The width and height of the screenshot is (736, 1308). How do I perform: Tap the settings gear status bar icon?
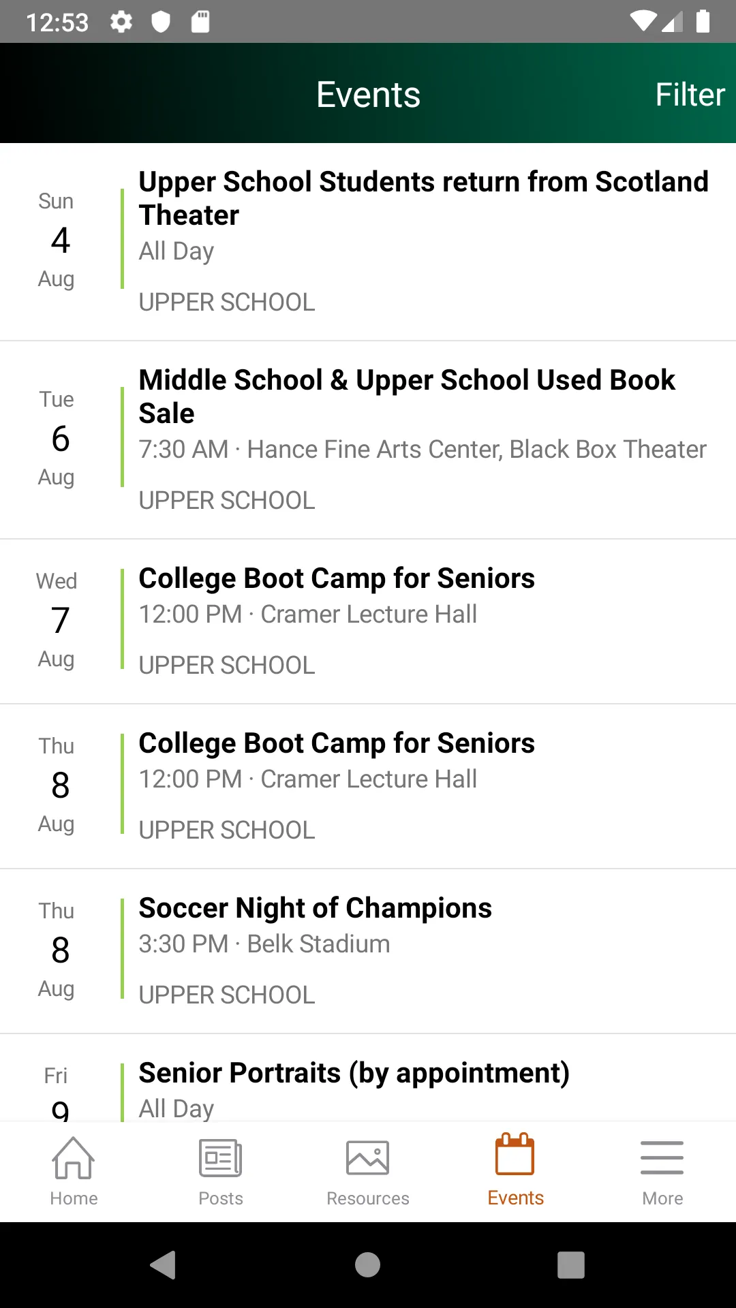pyautogui.click(x=121, y=22)
